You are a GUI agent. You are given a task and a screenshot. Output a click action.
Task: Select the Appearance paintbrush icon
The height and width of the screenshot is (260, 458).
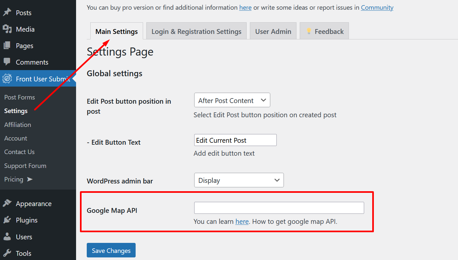(x=7, y=203)
